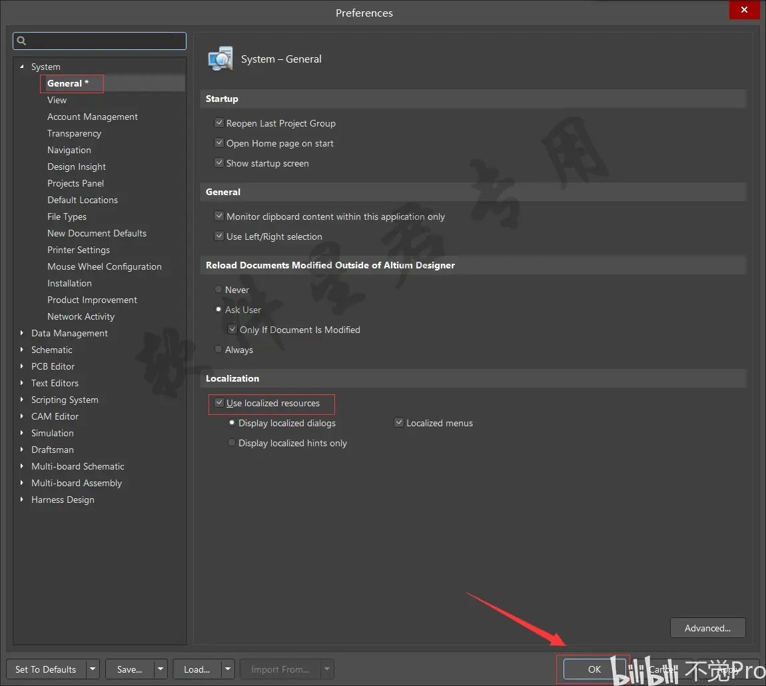Open Projects Panel settings

click(75, 182)
